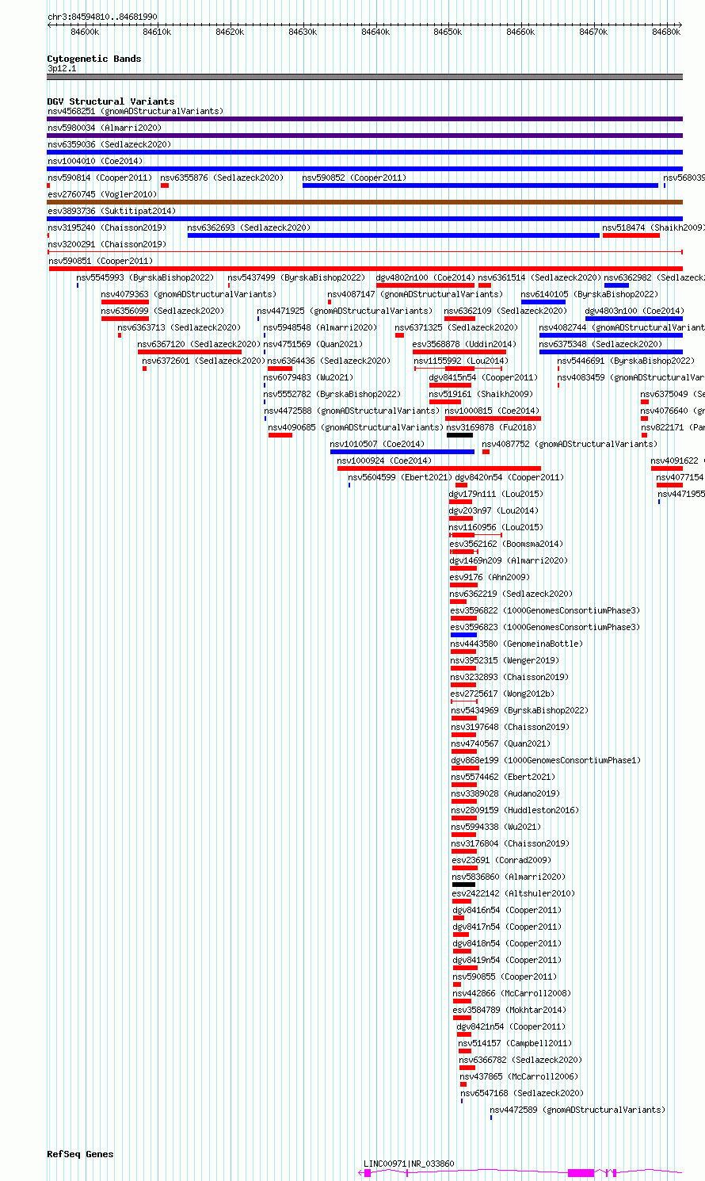Screen dimensions: 705x1181
Task: Open esv3562162 (Boomsma2014) variant
Action: (x=507, y=544)
